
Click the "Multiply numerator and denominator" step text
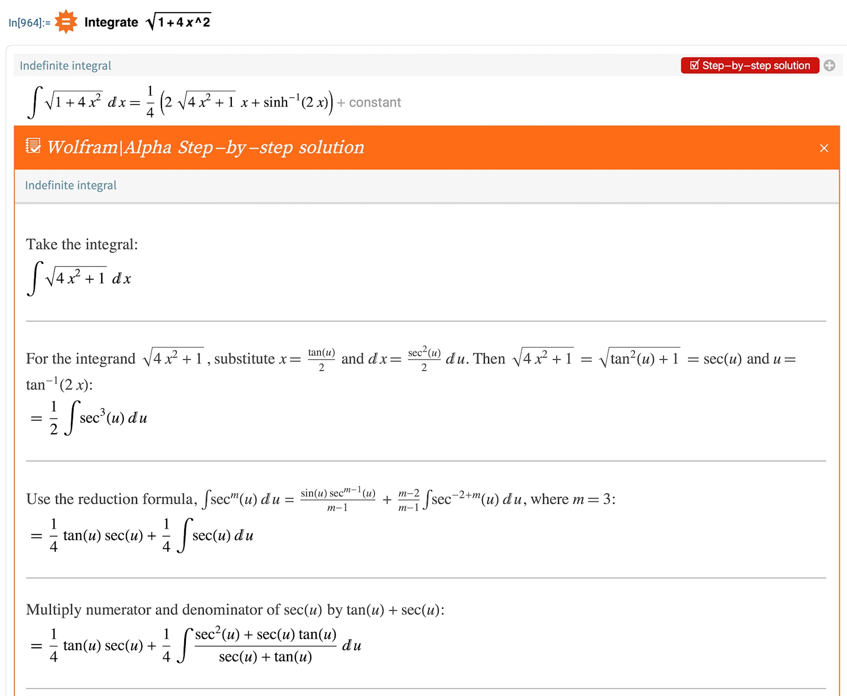[x=235, y=610]
